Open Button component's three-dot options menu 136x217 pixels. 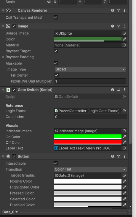coord(124,156)
